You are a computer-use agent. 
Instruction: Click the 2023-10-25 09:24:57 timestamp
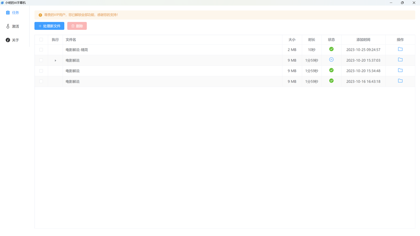(363, 50)
